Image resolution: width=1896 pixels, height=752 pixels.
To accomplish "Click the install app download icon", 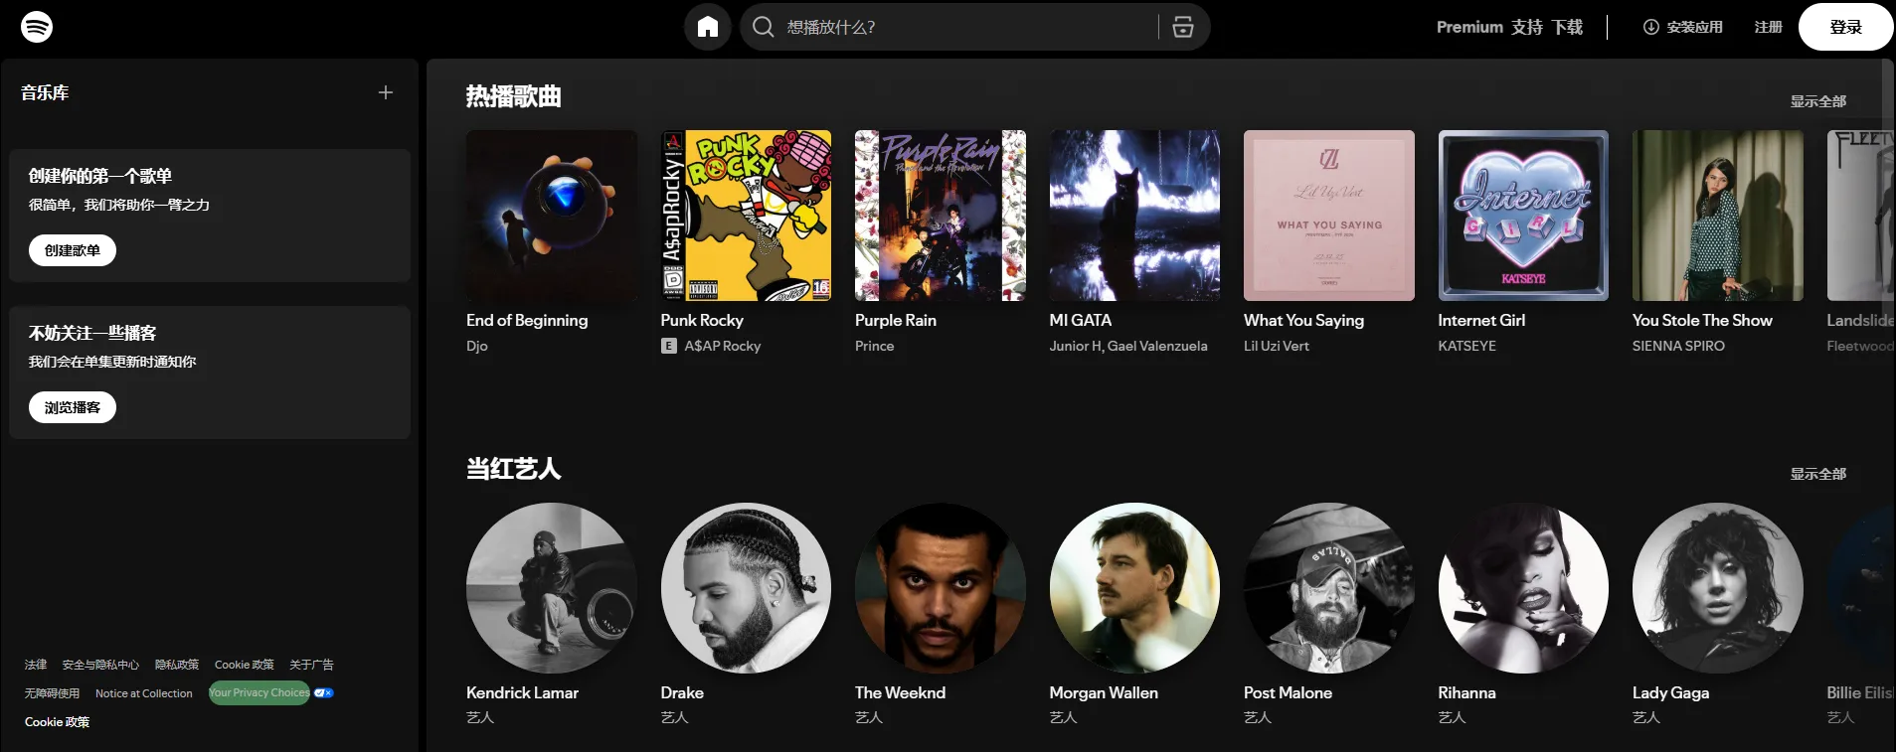I will tap(1650, 27).
